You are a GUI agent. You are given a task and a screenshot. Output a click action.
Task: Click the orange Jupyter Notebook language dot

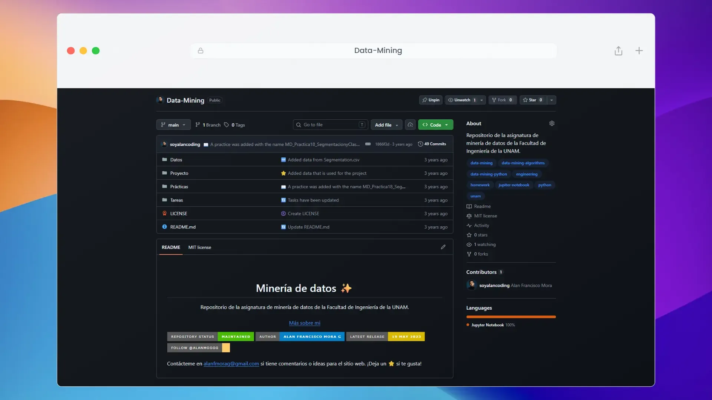[468, 325]
